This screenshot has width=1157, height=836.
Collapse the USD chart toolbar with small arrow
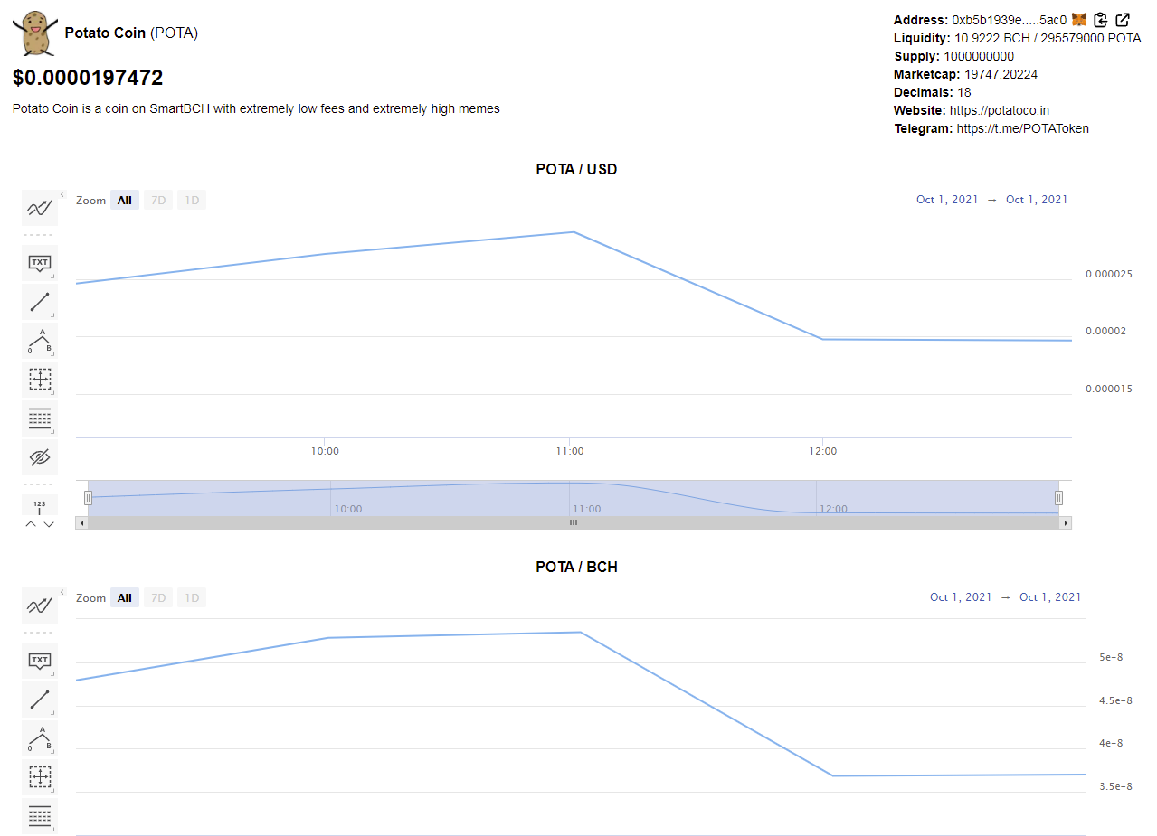pos(62,193)
